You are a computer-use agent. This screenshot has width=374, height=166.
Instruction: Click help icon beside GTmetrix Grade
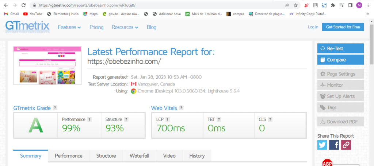point(55,108)
